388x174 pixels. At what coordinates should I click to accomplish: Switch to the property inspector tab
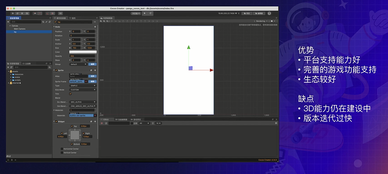60,18
